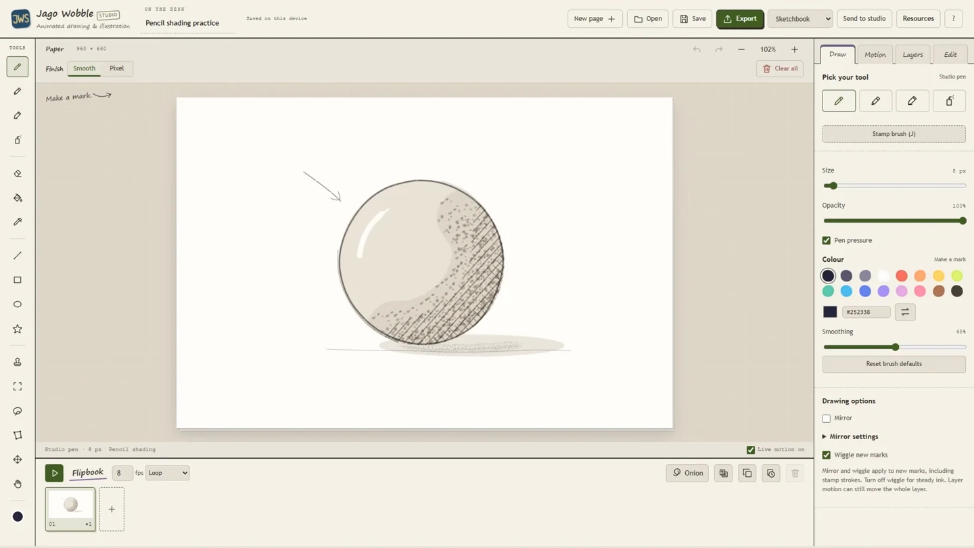Toggle the Pen pressure checkbox
The width and height of the screenshot is (974, 548).
tap(827, 240)
